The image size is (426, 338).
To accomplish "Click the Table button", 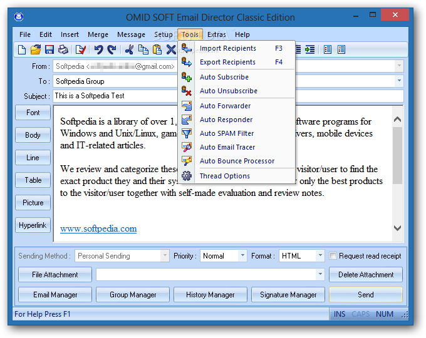I will [33, 180].
